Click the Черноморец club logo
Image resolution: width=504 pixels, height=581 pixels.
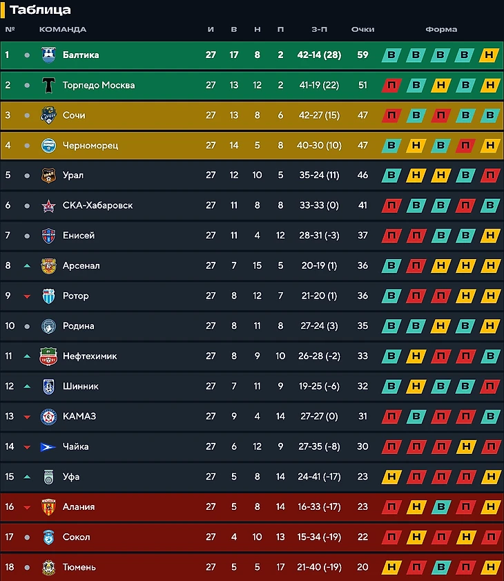pyautogui.click(x=48, y=145)
